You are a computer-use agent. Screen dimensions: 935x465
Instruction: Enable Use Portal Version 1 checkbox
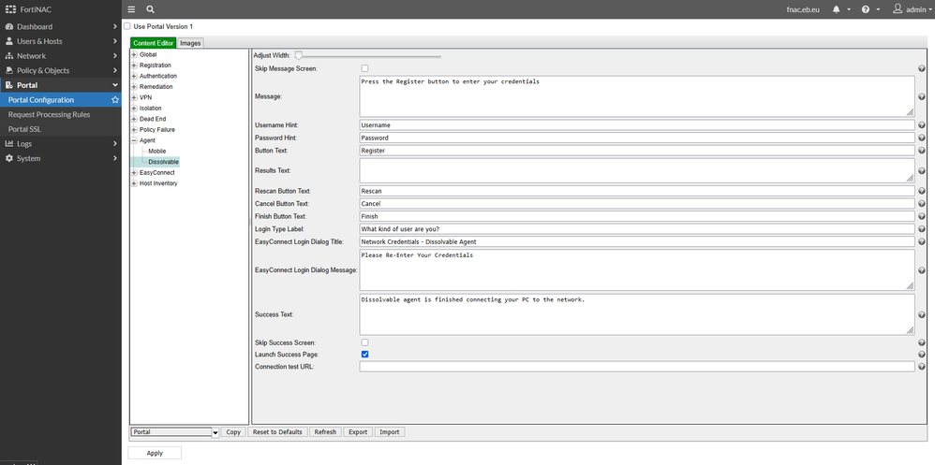tap(127, 26)
